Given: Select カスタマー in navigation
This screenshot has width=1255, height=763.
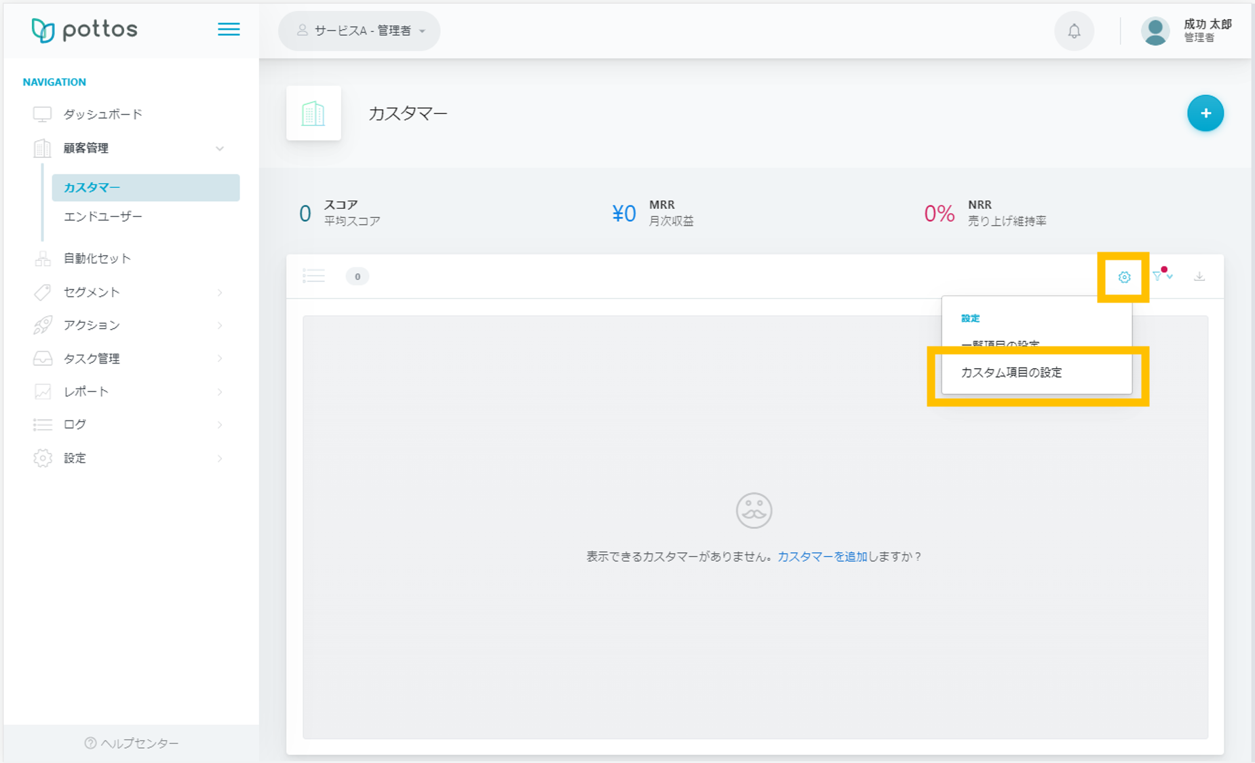Looking at the screenshot, I should tap(146, 188).
